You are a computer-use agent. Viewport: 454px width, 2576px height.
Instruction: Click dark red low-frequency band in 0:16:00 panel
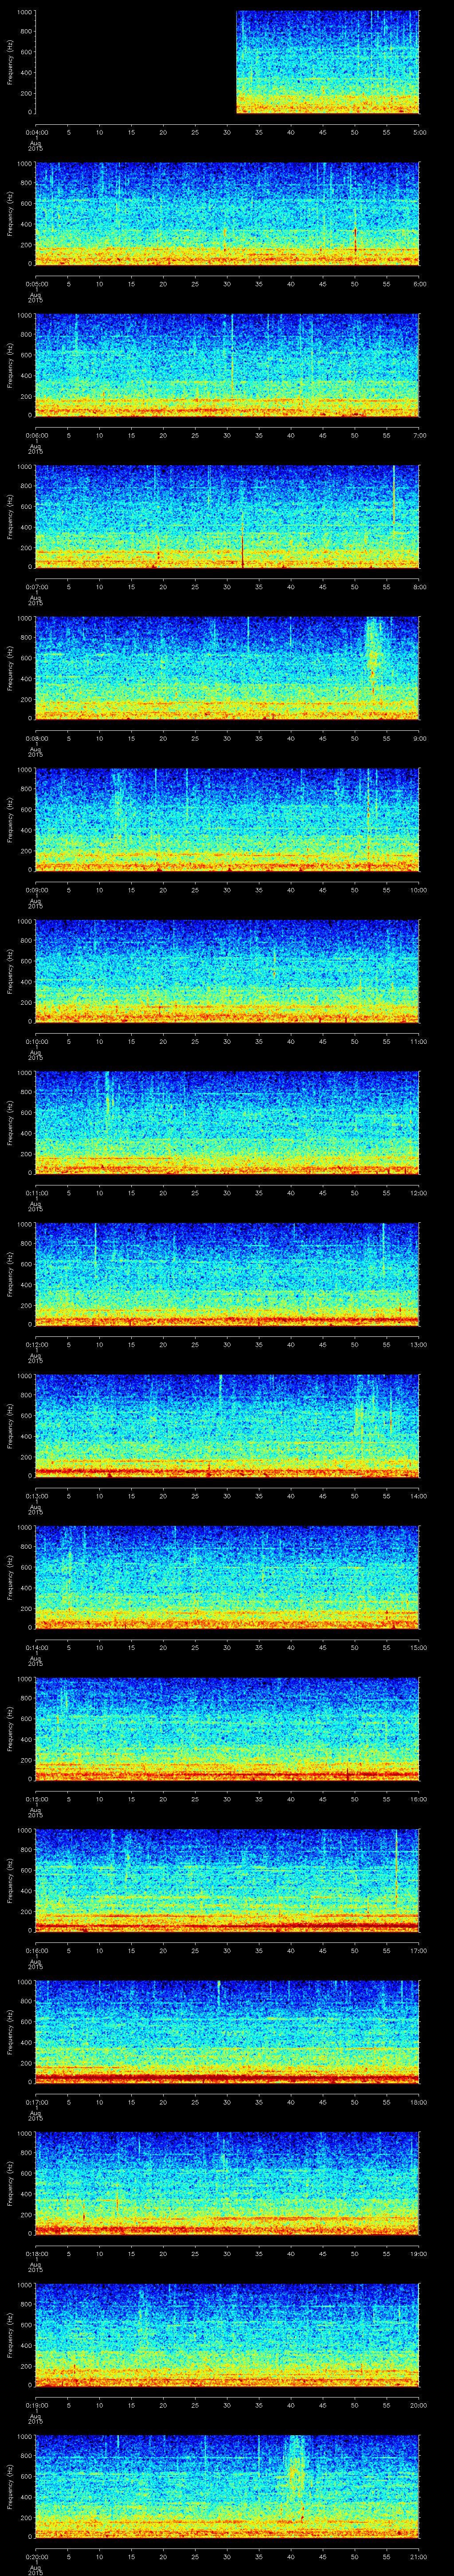pos(227,1925)
